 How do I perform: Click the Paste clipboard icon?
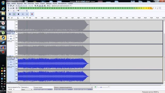pos(21,6)
